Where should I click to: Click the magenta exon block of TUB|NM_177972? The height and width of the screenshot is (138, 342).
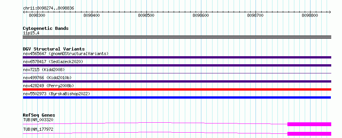tap(309, 134)
